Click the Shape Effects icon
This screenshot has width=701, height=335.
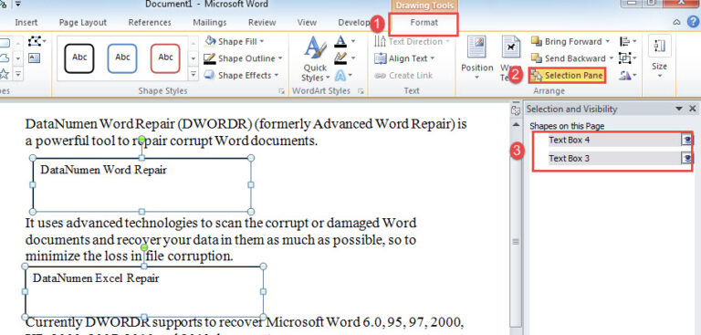(210, 75)
